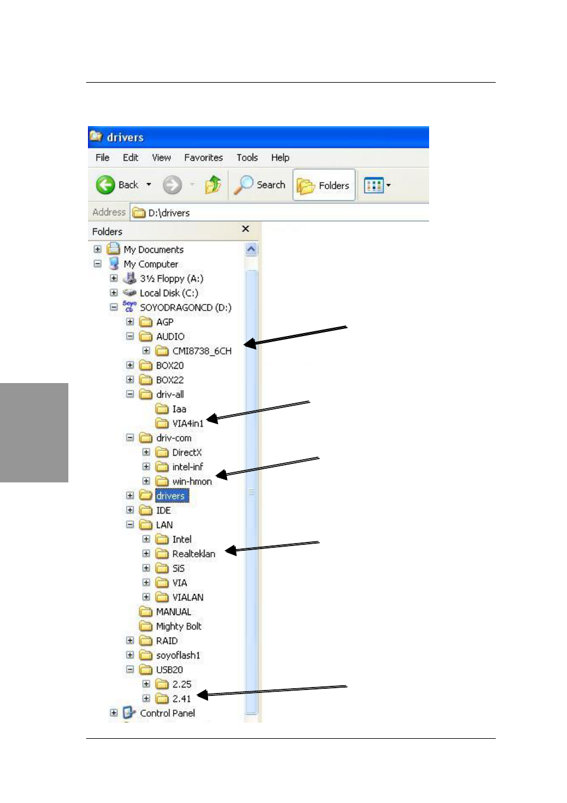Open the View menu
Screen dimensions: 567x803
pyautogui.click(x=161, y=158)
